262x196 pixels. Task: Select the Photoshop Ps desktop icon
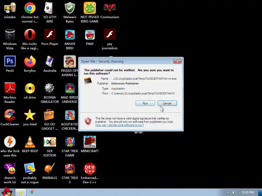pos(10,61)
